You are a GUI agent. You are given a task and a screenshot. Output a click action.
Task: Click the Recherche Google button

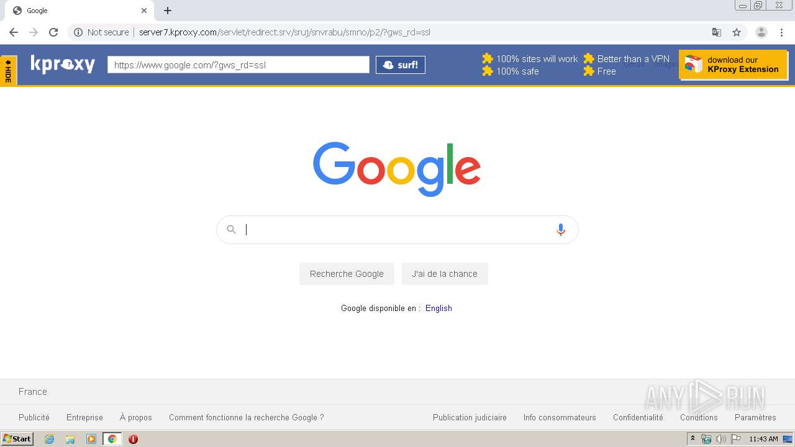[x=347, y=274]
